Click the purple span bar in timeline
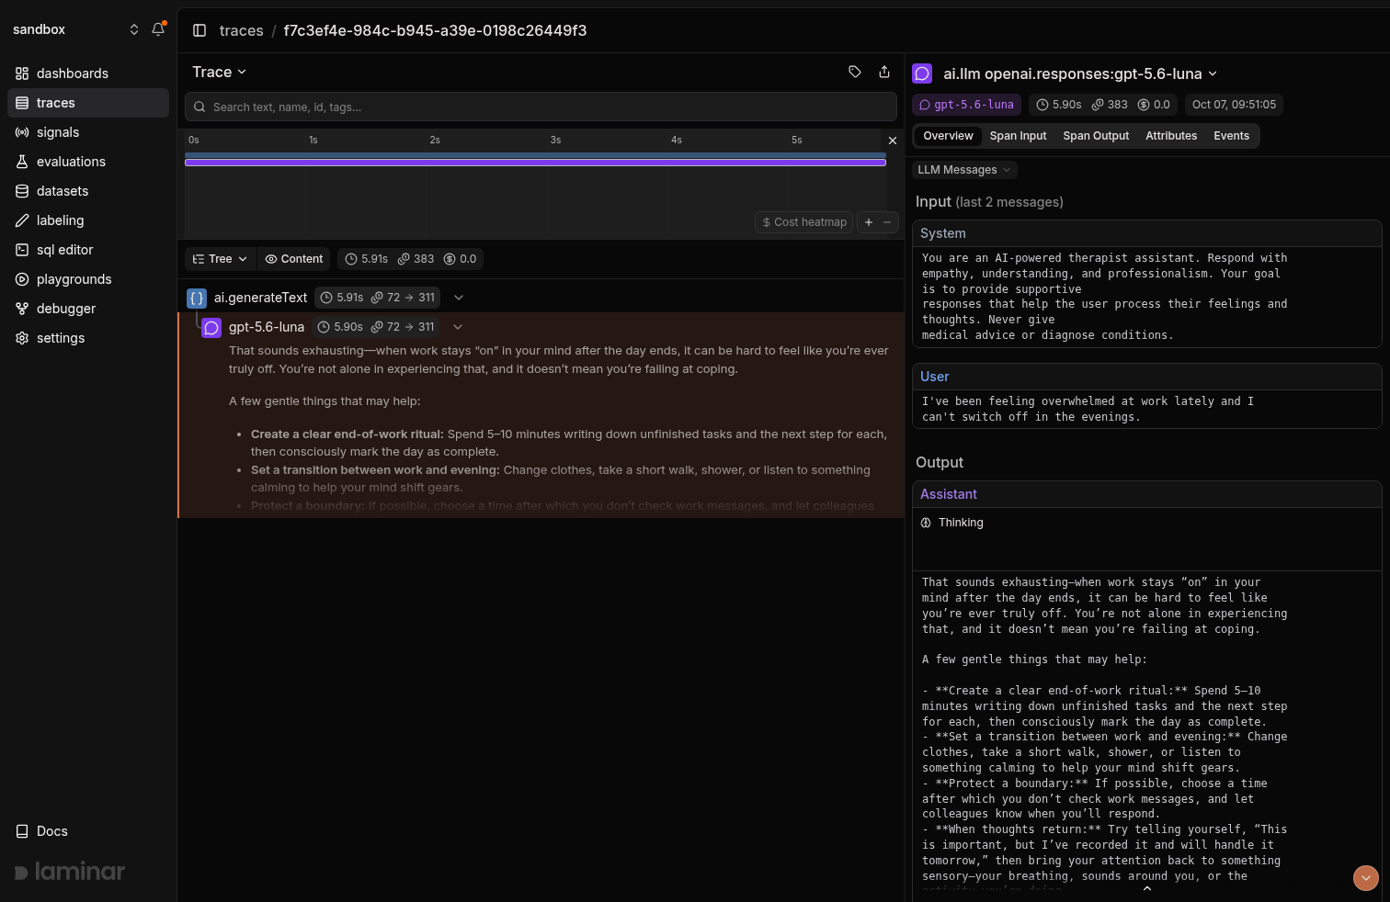 [535, 163]
